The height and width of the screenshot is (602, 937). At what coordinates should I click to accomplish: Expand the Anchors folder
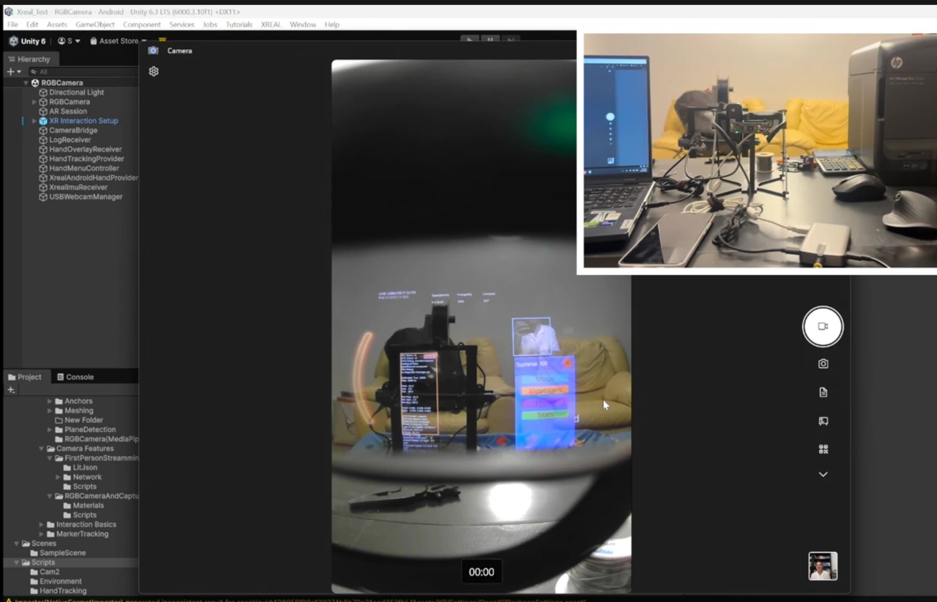pos(49,402)
